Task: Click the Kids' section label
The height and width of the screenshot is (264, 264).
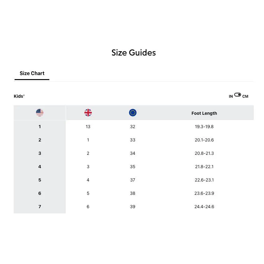Action: click(x=19, y=96)
